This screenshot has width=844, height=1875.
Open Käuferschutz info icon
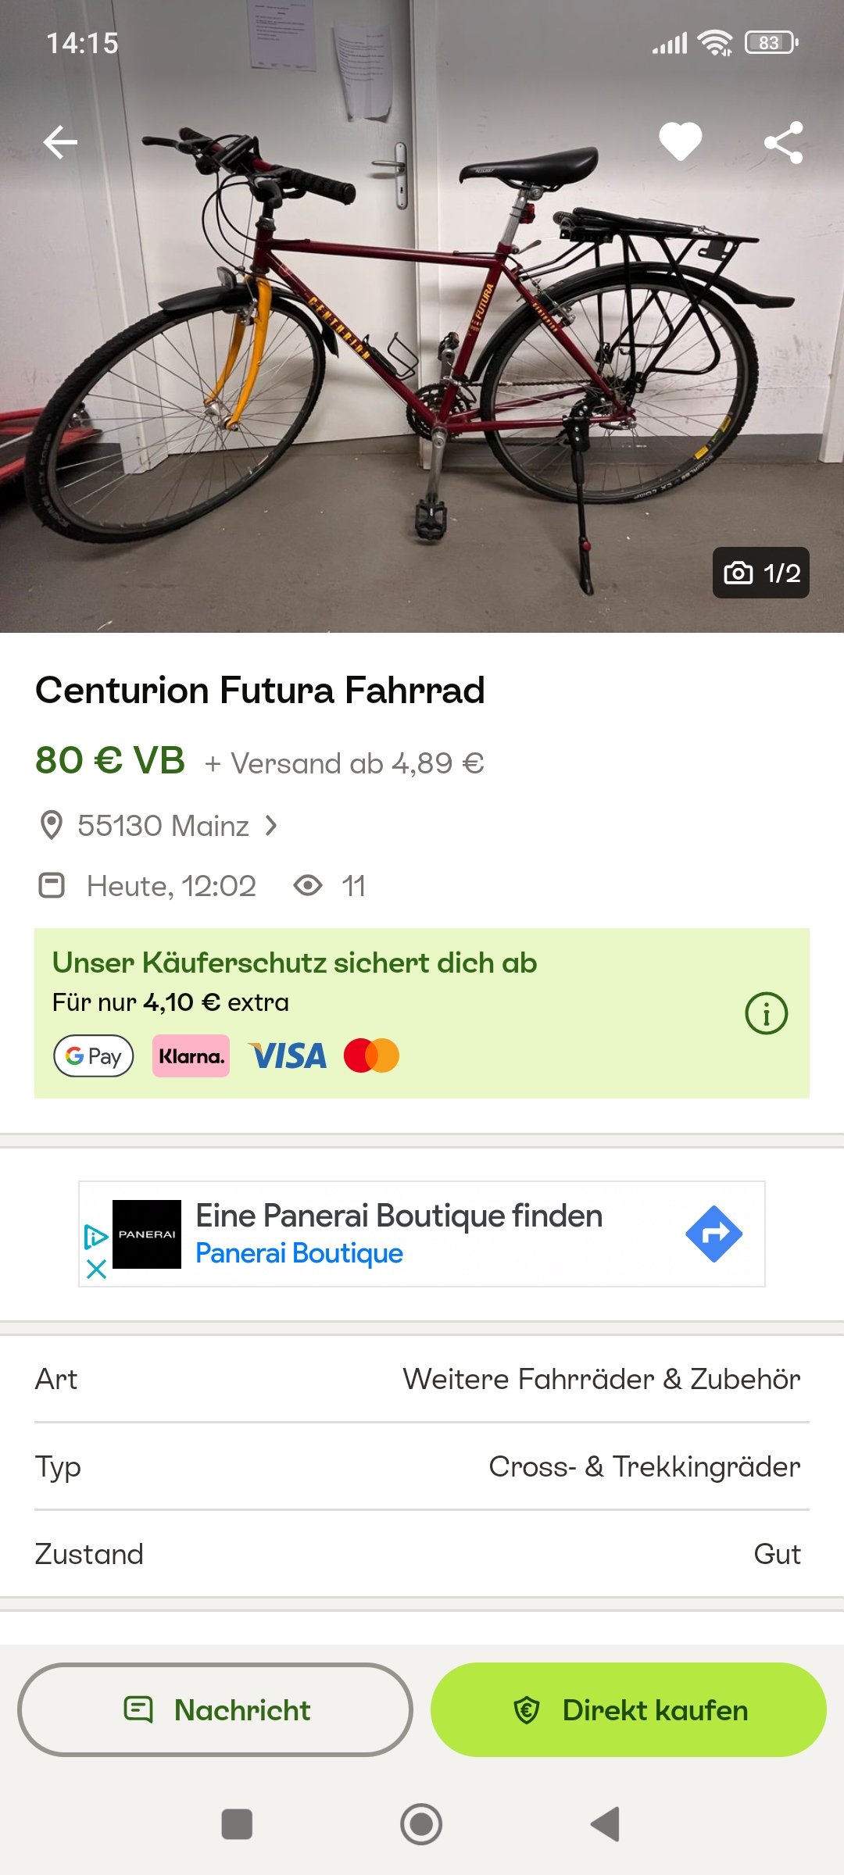click(x=766, y=1014)
